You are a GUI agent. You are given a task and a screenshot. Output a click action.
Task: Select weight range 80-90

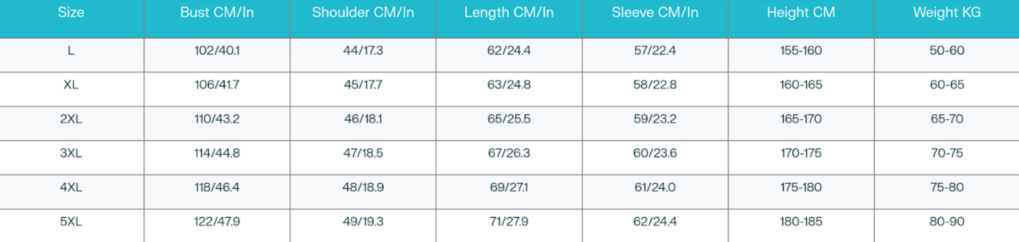[947, 222]
